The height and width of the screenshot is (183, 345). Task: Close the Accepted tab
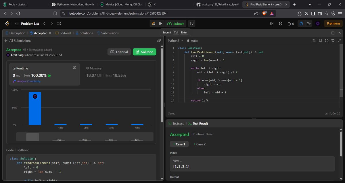click(x=50, y=33)
